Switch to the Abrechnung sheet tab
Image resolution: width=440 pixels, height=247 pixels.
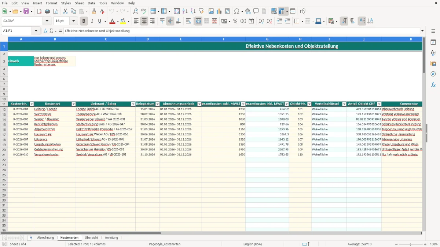coord(45,237)
